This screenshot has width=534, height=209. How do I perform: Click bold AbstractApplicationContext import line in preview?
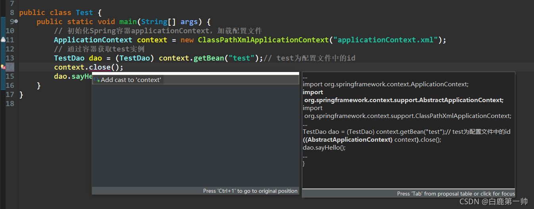click(403, 96)
